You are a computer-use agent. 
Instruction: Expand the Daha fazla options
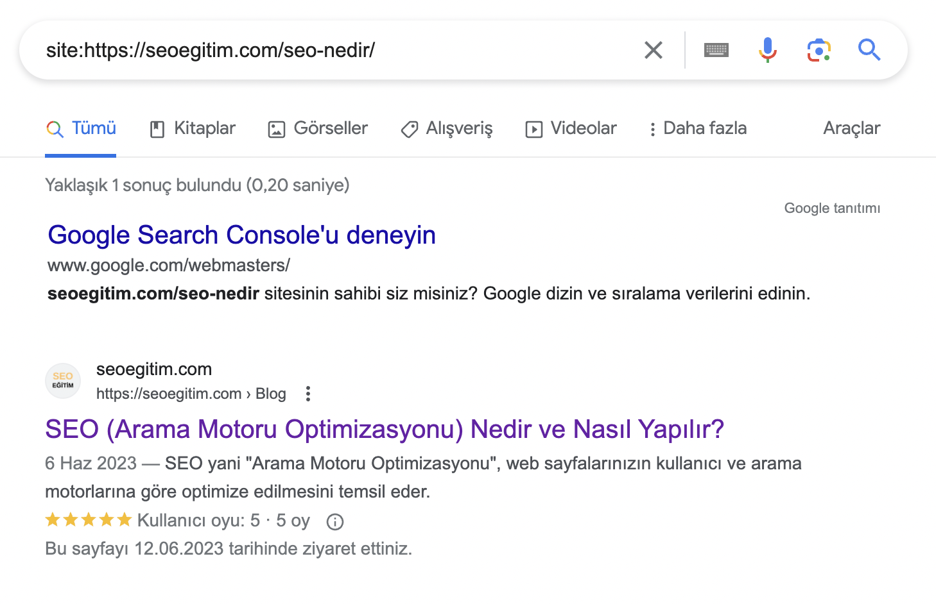(x=698, y=128)
